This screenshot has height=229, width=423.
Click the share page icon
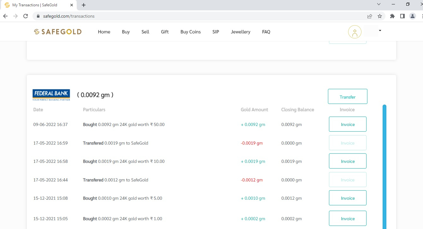[x=370, y=16]
